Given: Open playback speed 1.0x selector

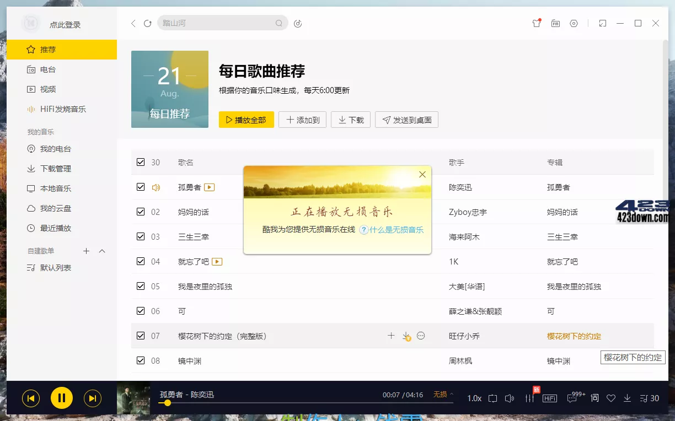Looking at the screenshot, I should (x=474, y=398).
